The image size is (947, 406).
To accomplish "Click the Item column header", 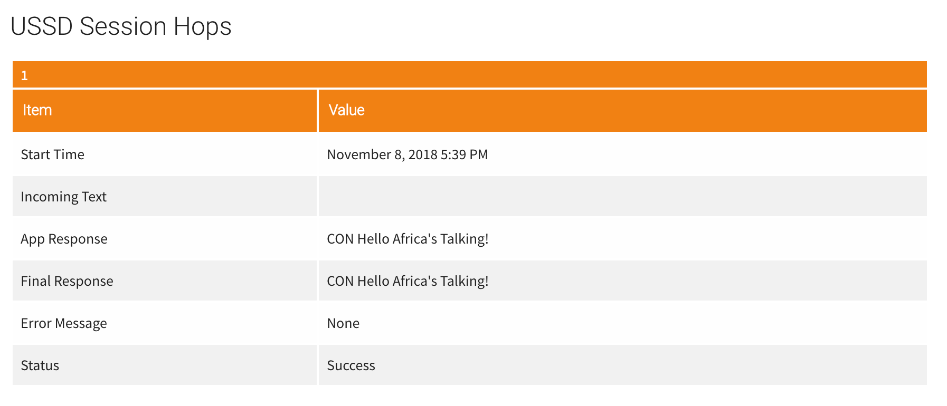I will tap(165, 110).
